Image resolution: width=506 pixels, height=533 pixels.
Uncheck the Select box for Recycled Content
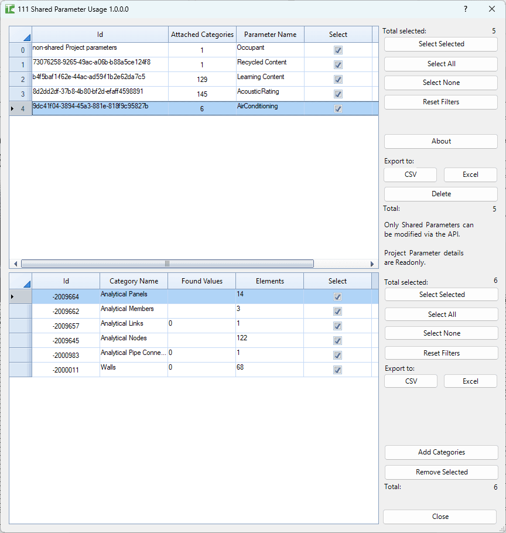338,65
